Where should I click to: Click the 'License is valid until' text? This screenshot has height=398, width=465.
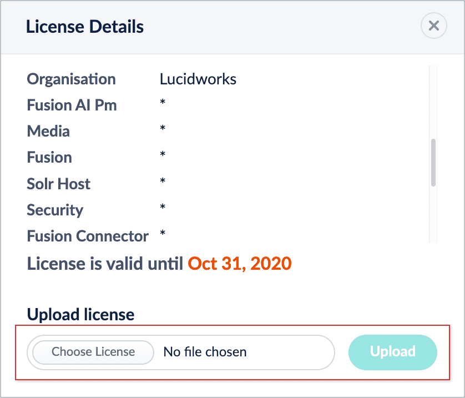(x=105, y=263)
